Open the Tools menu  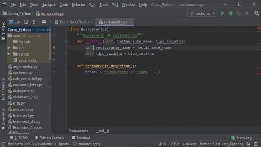[104, 4]
